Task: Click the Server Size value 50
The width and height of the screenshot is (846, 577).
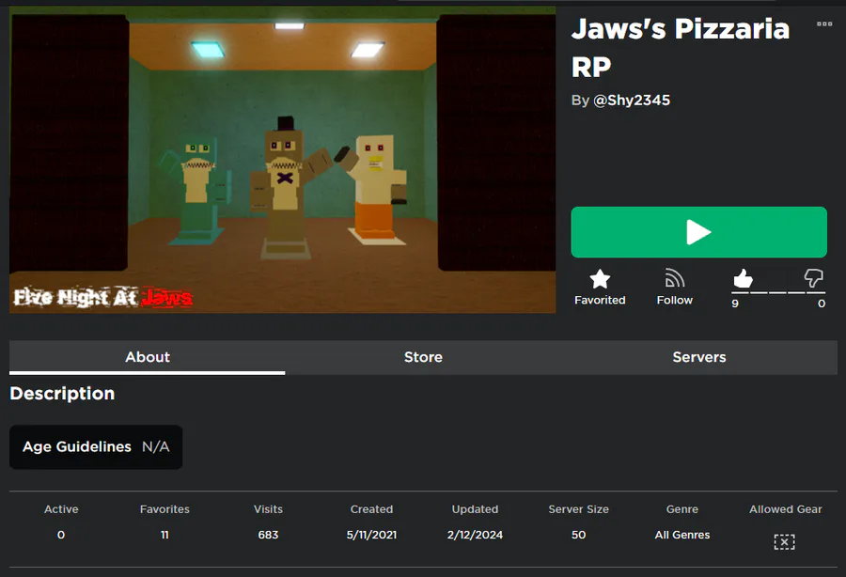Action: point(578,535)
